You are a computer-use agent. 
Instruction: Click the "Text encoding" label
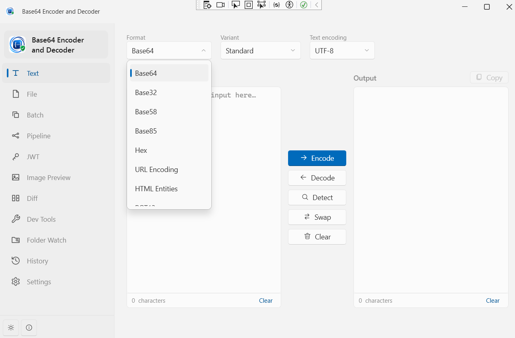(328, 37)
